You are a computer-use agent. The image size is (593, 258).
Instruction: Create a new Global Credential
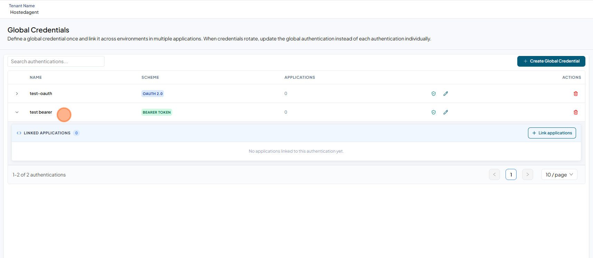click(551, 61)
